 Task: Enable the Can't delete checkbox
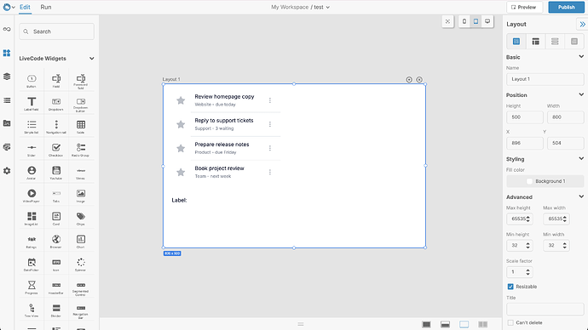(510, 322)
